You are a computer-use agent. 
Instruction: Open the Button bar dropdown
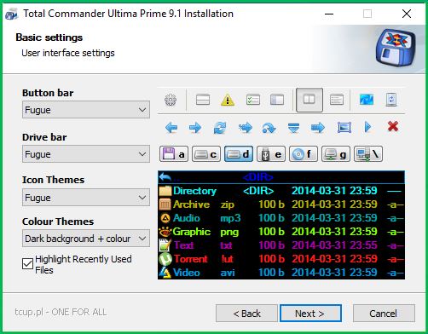(86, 110)
